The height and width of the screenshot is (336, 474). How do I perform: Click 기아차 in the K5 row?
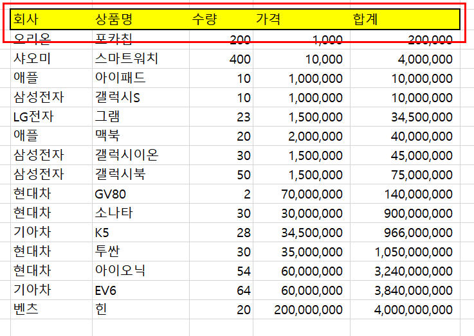(51, 233)
